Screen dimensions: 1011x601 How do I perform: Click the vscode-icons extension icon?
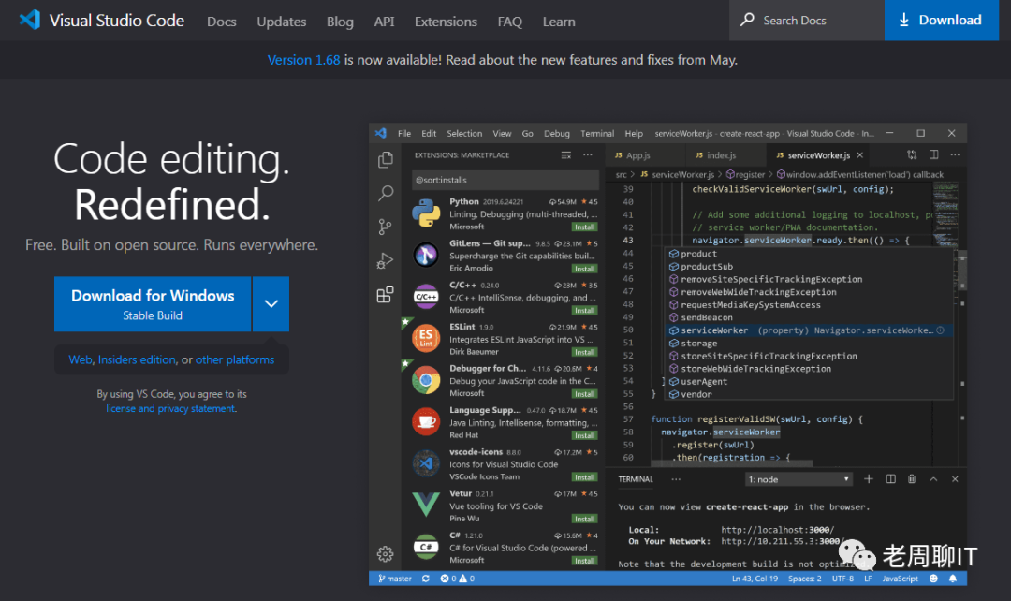(426, 463)
